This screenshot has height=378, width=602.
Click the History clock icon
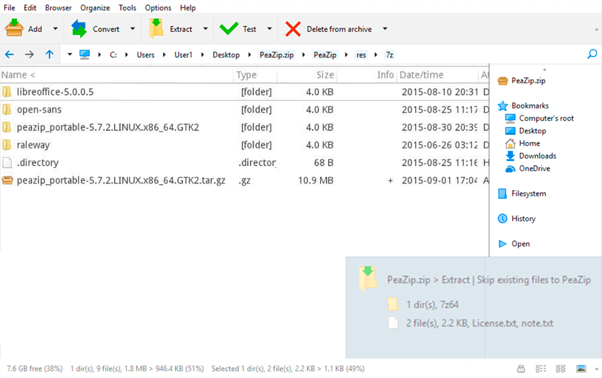tap(502, 219)
